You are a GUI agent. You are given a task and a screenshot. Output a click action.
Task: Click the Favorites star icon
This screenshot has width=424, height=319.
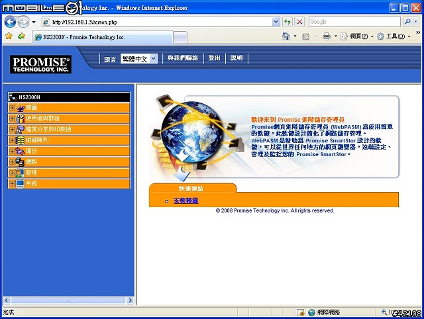pyautogui.click(x=9, y=36)
